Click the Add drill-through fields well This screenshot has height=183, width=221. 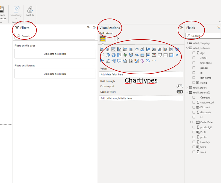click(x=141, y=98)
